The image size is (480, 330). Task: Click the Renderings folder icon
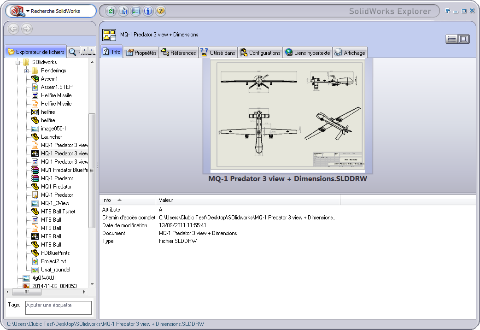[x=35, y=71]
